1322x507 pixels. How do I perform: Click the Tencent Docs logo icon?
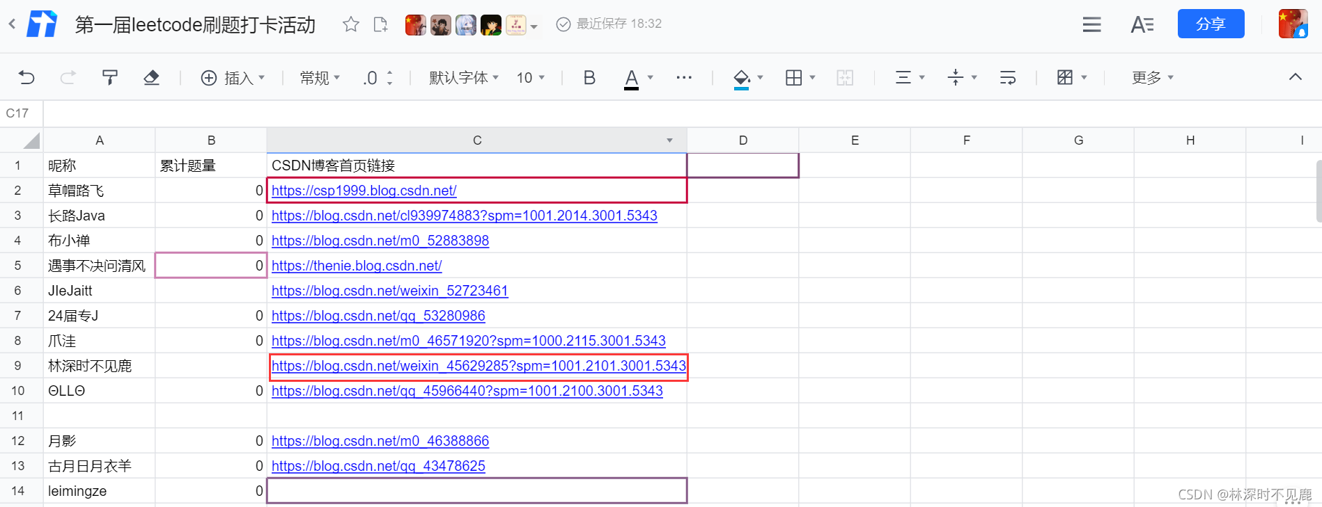[x=42, y=24]
